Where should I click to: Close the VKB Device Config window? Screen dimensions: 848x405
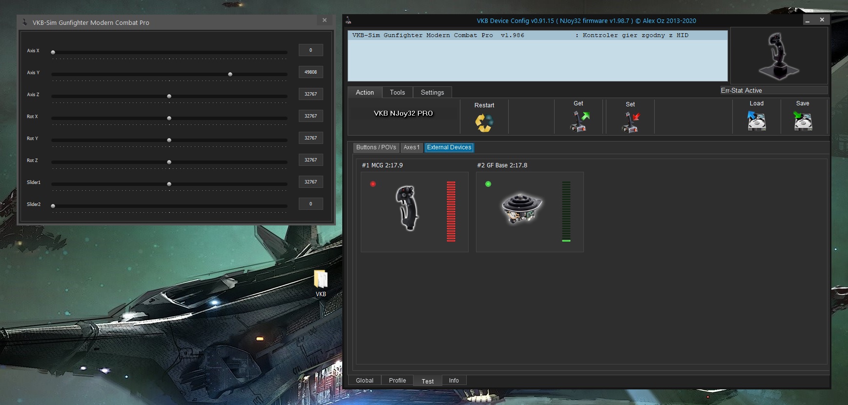[822, 20]
